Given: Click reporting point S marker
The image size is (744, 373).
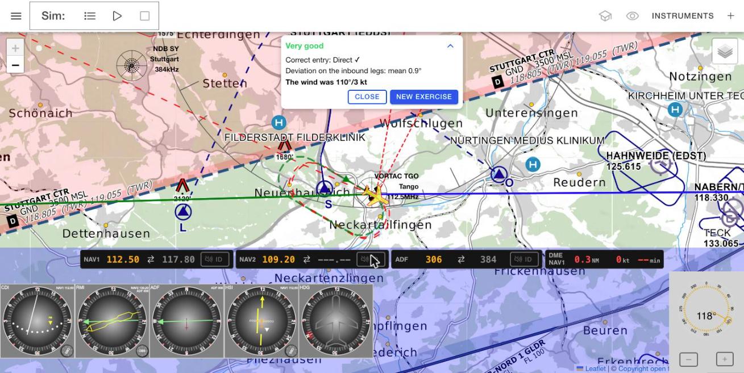Looking at the screenshot, I should click(325, 188).
